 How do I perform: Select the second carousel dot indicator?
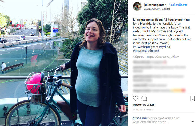click(63, 123)
